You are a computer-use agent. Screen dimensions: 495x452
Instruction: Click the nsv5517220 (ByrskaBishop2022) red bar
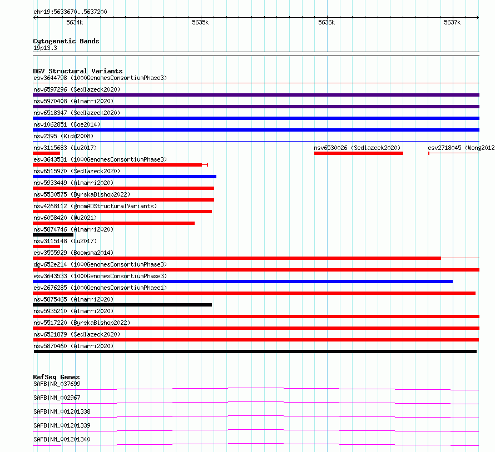coord(256,328)
